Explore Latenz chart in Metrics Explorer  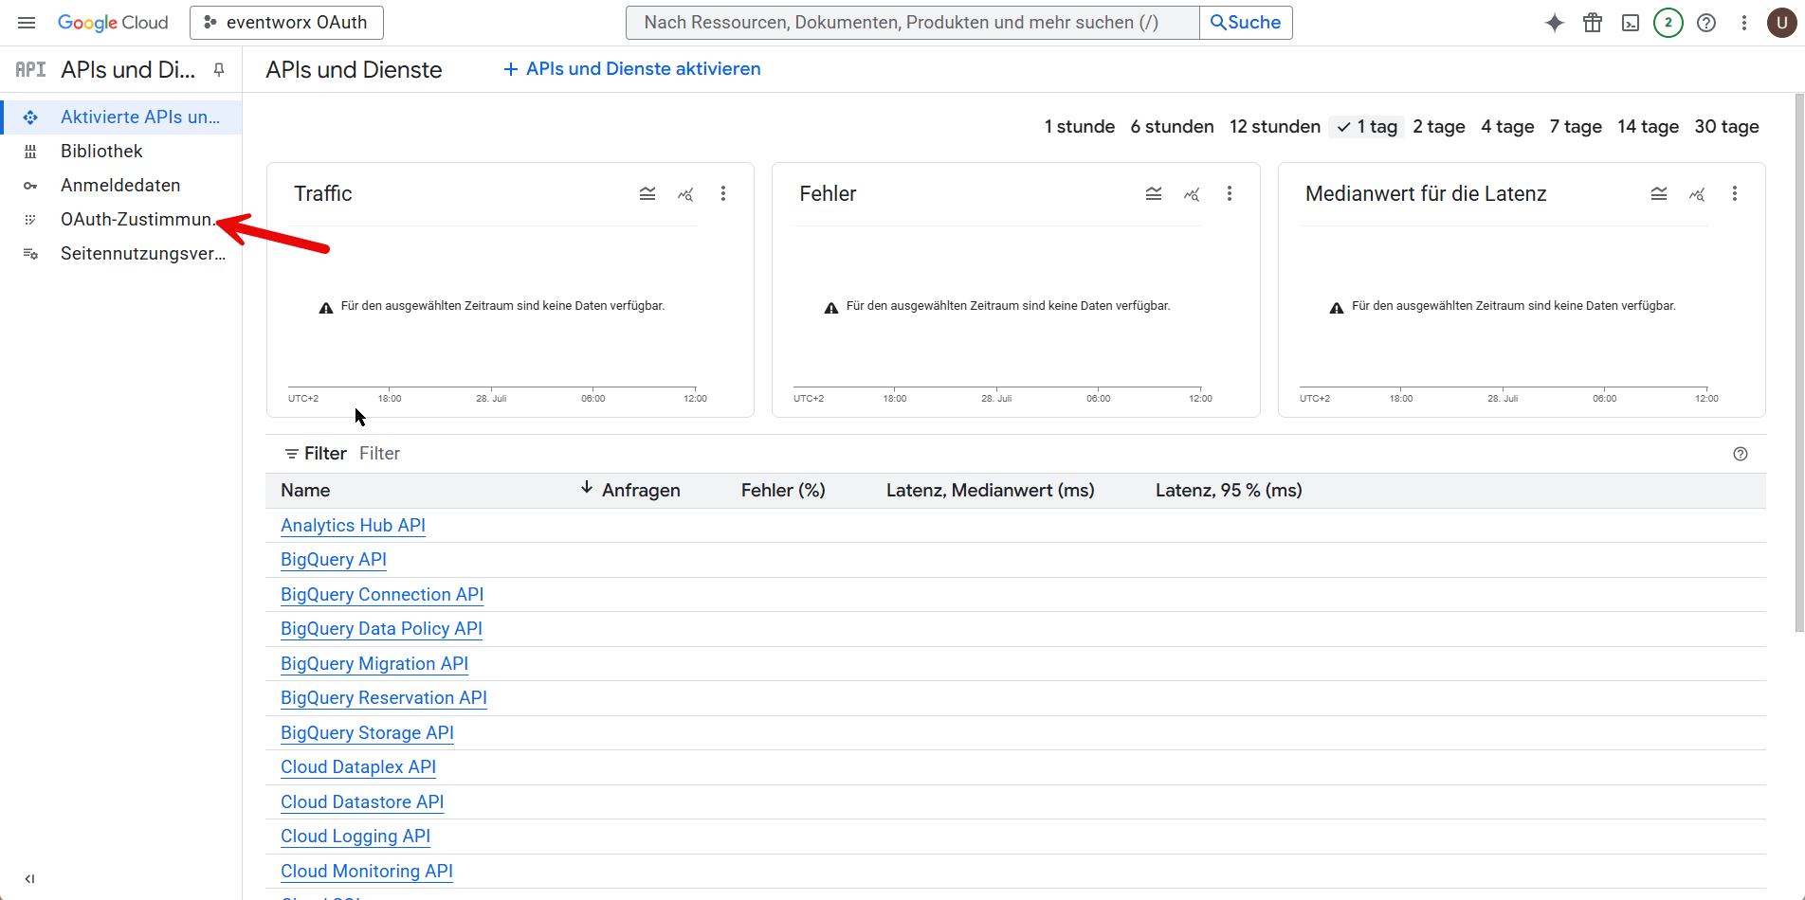[1697, 193]
